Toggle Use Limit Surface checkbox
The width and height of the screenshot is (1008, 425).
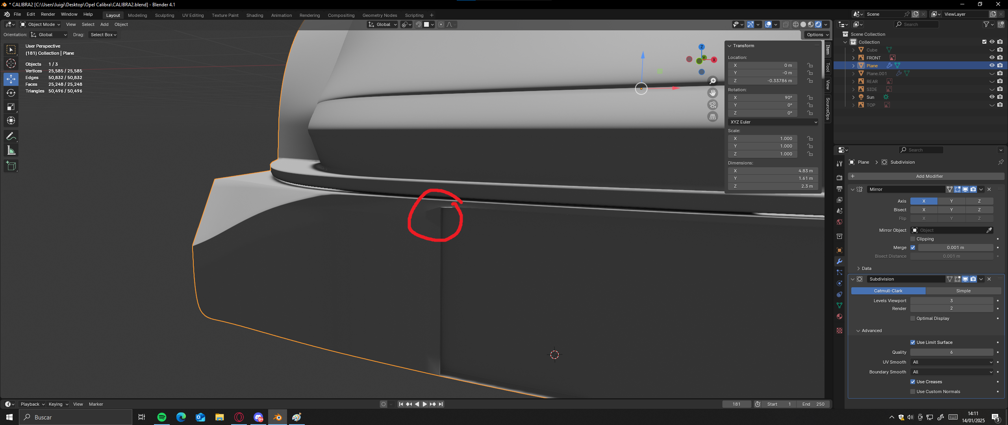click(913, 342)
